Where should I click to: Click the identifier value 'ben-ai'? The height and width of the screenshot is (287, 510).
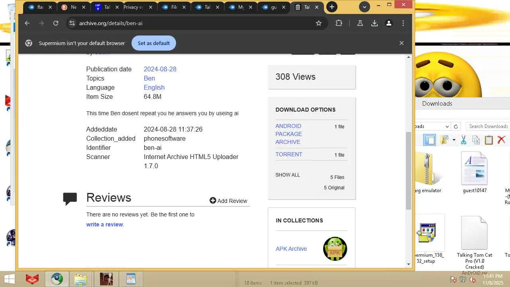click(x=153, y=147)
